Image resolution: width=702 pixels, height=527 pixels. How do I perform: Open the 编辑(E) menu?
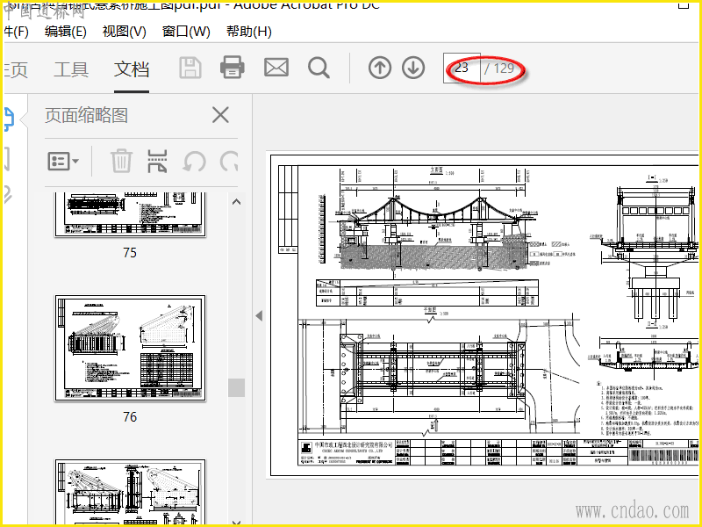(65, 32)
